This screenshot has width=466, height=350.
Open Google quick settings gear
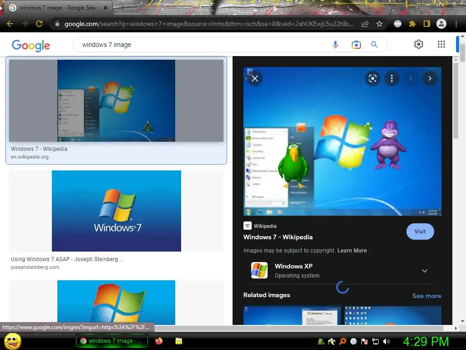point(419,44)
